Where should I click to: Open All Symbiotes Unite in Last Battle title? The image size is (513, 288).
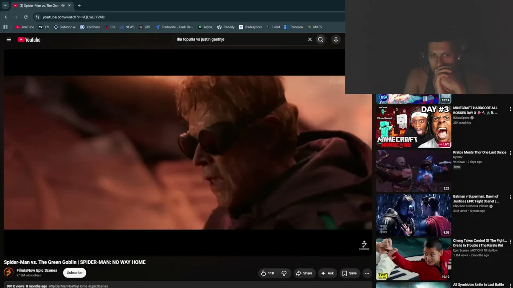tap(479, 285)
